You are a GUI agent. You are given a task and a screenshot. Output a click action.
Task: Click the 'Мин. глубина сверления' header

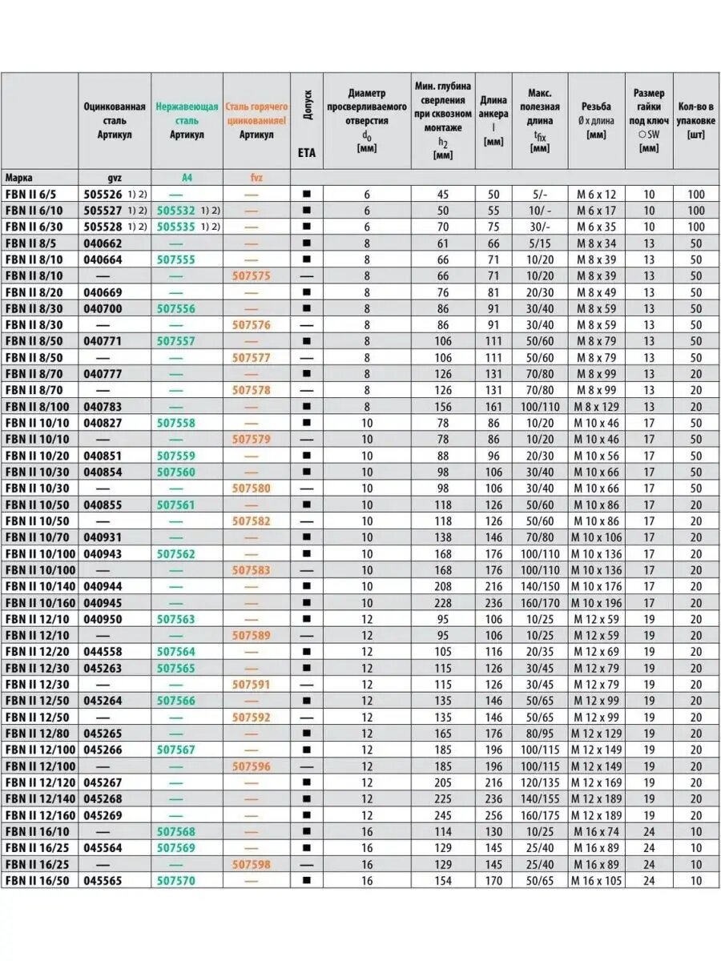pos(443,120)
